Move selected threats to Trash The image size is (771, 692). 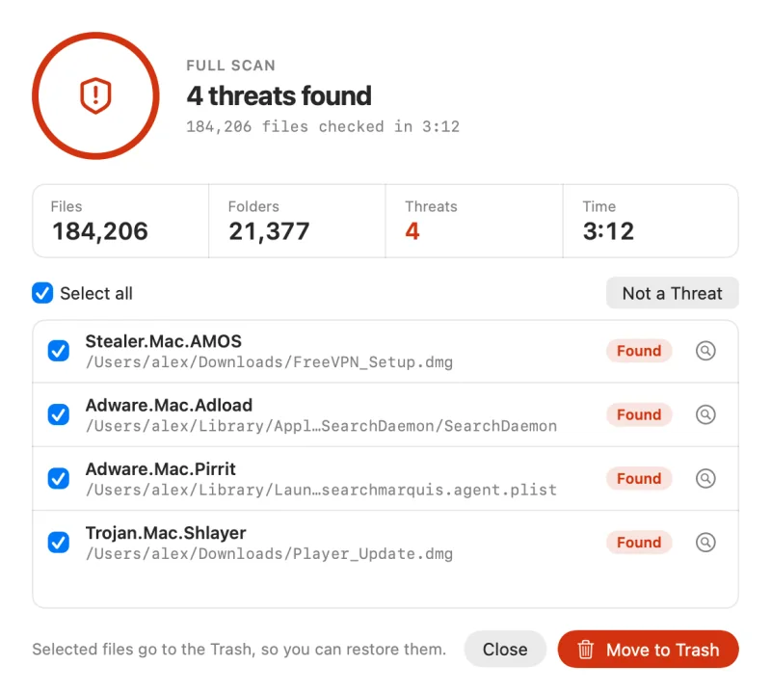click(648, 650)
